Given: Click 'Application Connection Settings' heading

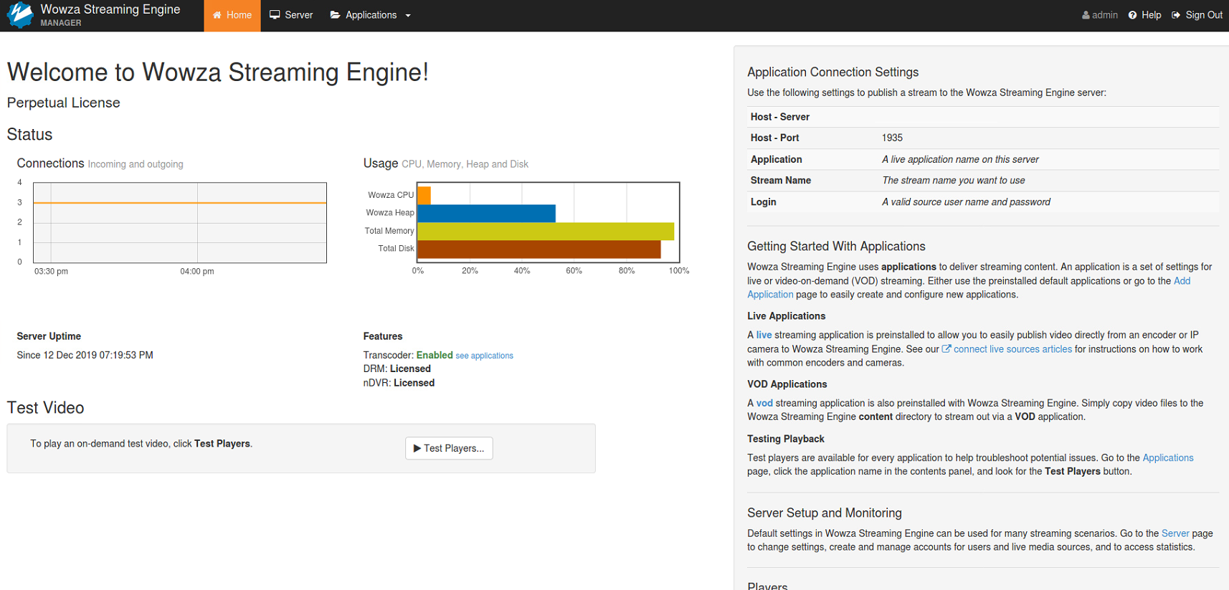Looking at the screenshot, I should point(832,72).
